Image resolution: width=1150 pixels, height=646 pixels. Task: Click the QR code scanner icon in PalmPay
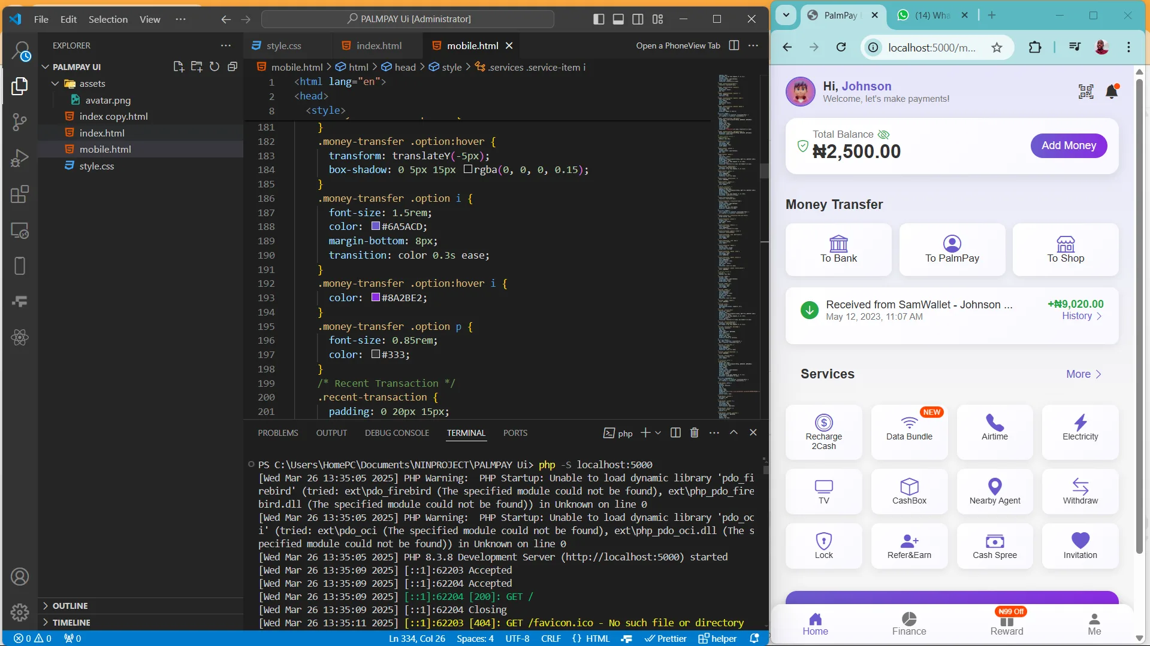pyautogui.click(x=1086, y=92)
